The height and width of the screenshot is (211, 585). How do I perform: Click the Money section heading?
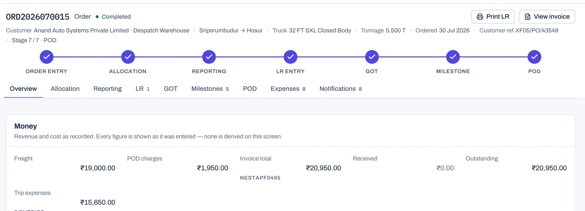click(26, 126)
